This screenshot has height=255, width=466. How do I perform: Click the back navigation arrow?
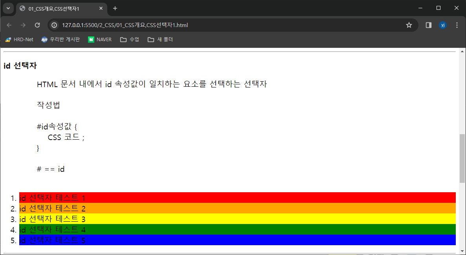[x=9, y=25]
